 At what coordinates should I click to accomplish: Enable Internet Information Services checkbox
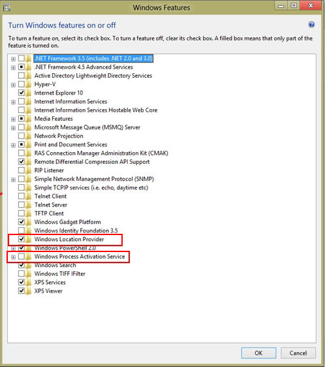pos(22,102)
